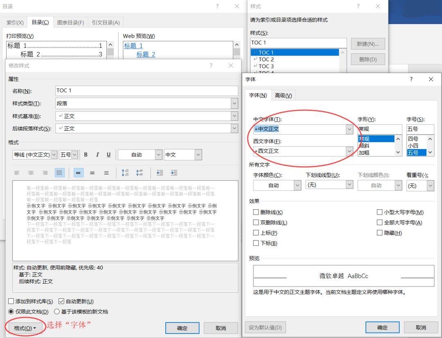Screen dimensions: 442x338
Task: Apply italic formatting
Action: [97, 154]
